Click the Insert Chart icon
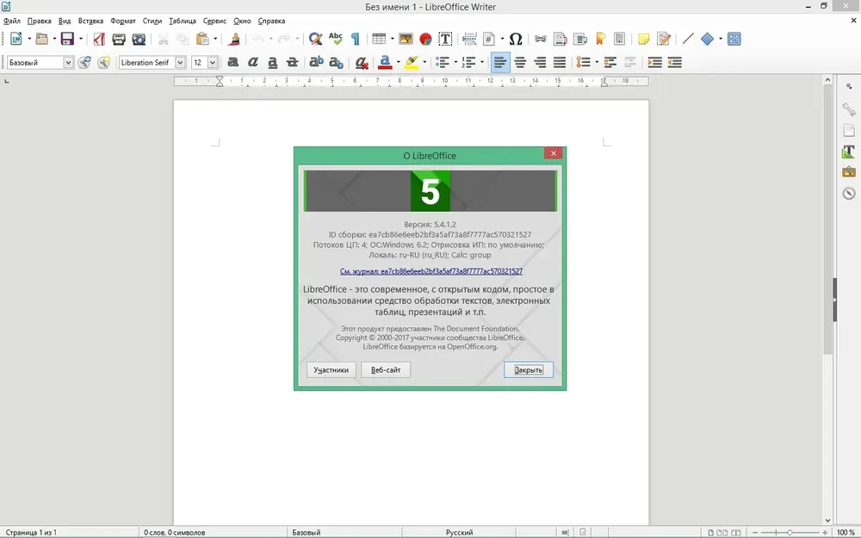The height and width of the screenshot is (538, 861). pyautogui.click(x=425, y=39)
